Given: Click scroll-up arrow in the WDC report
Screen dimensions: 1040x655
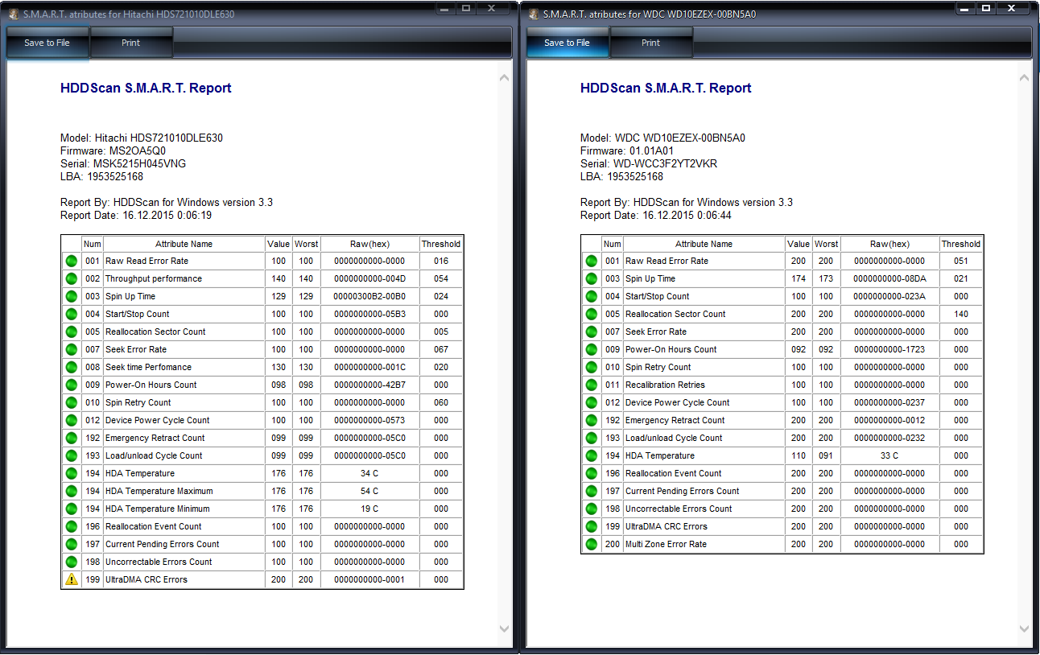Looking at the screenshot, I should click(1024, 78).
